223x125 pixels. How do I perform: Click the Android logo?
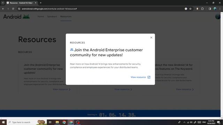(x=16, y=17)
